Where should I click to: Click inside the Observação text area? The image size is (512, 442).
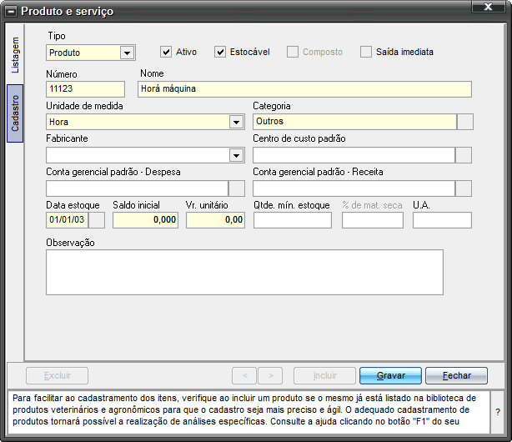244,272
